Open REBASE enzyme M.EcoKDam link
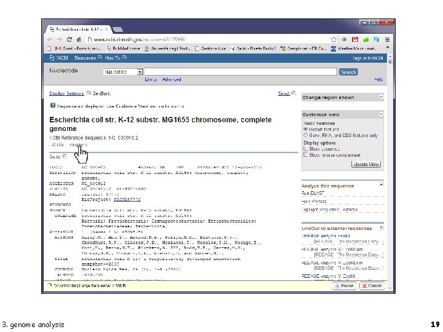 tap(332, 249)
